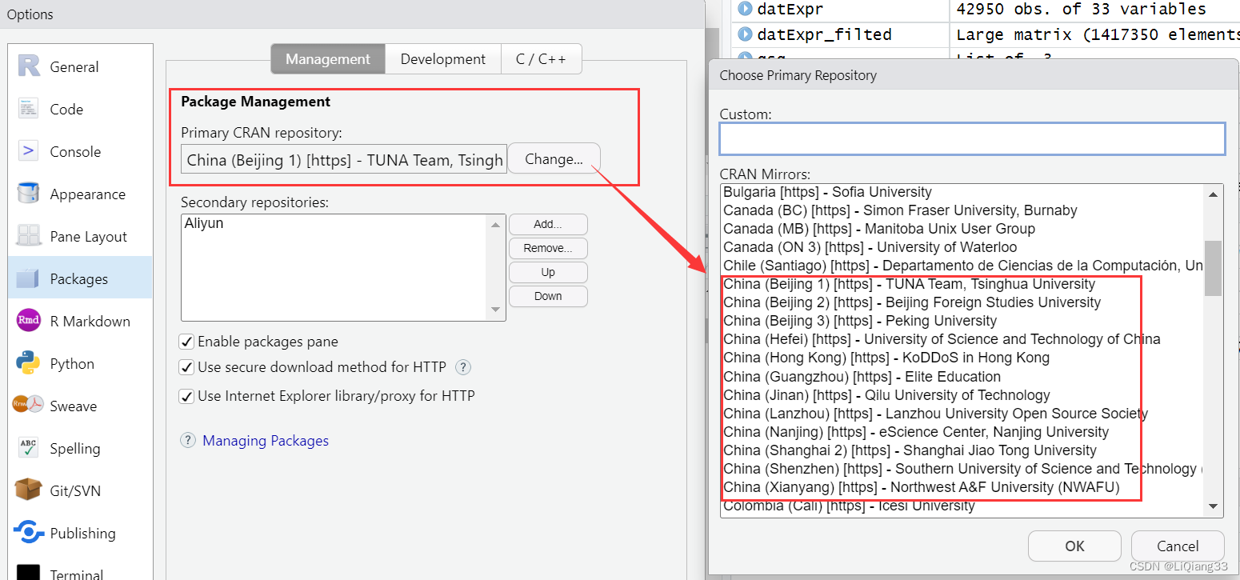
Task: Click Remove... secondary repository button
Action: click(x=548, y=249)
